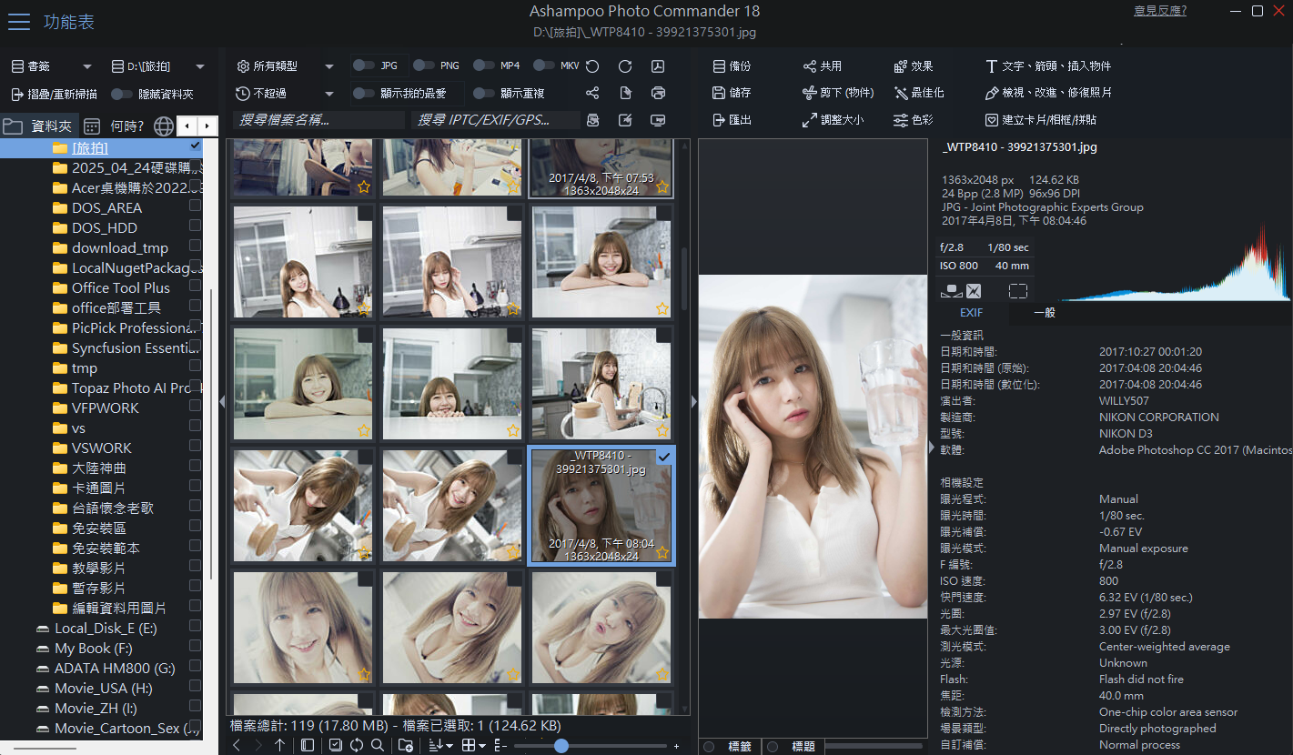Screen dimensions: 1293x755
Task: Go back with the left arrow icon
Action: [x=237, y=745]
